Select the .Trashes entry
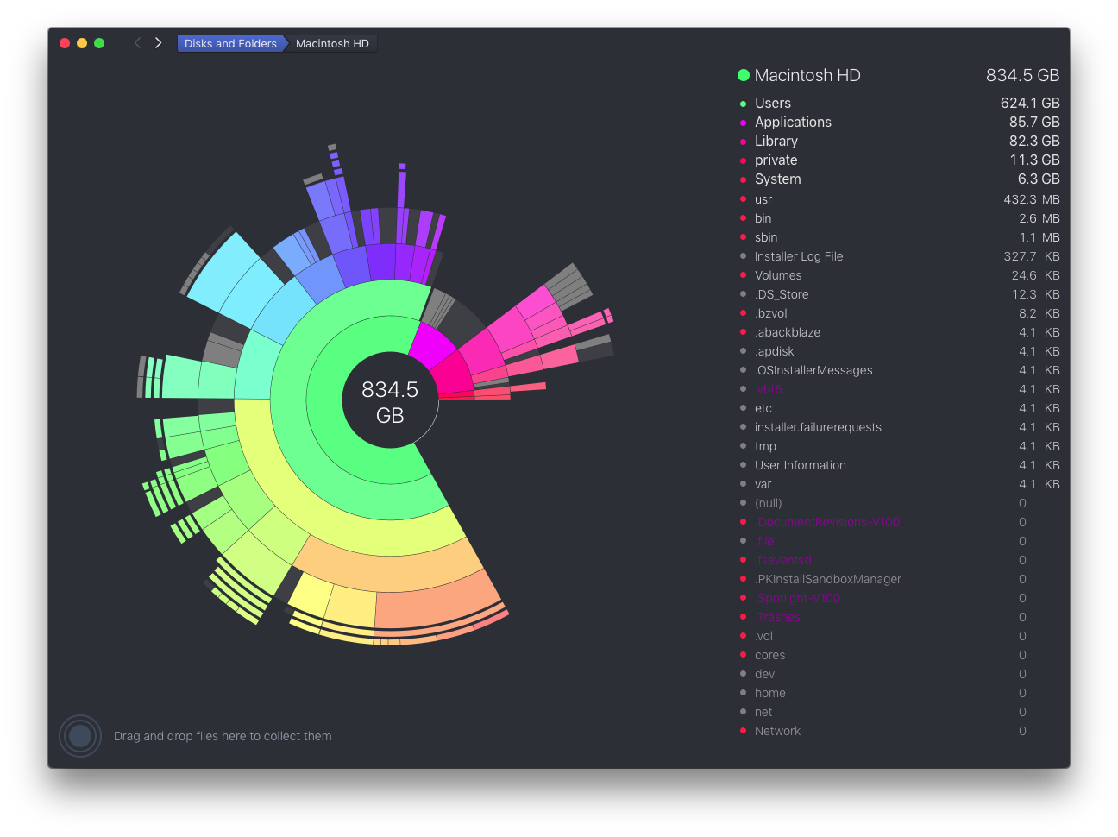 coord(899,617)
